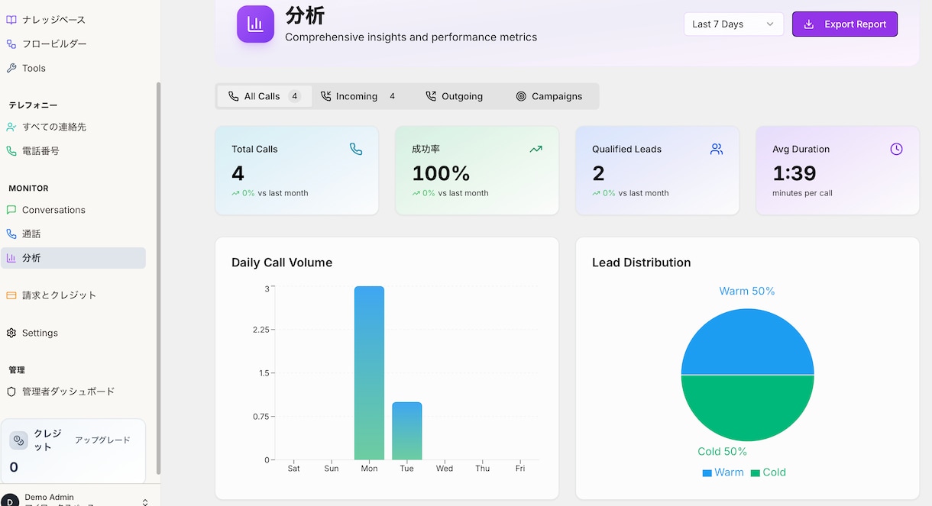Click the All Calls count badge 4

(x=295, y=96)
